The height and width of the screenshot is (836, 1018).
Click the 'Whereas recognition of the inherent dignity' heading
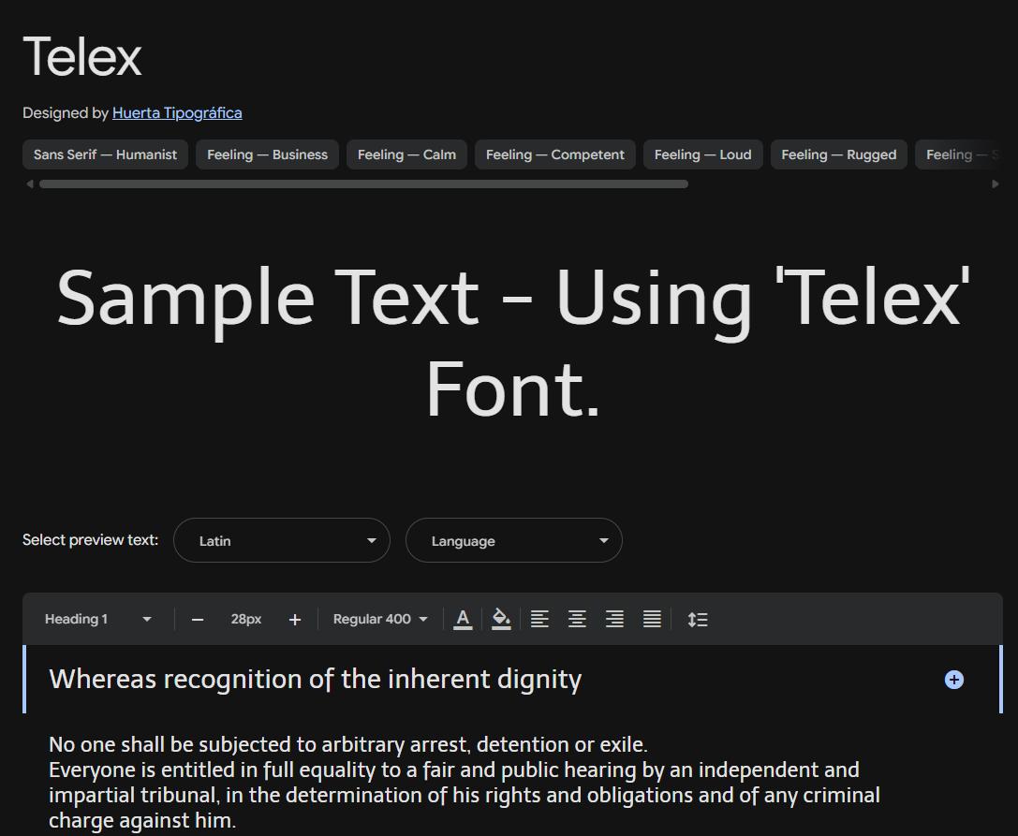point(316,680)
